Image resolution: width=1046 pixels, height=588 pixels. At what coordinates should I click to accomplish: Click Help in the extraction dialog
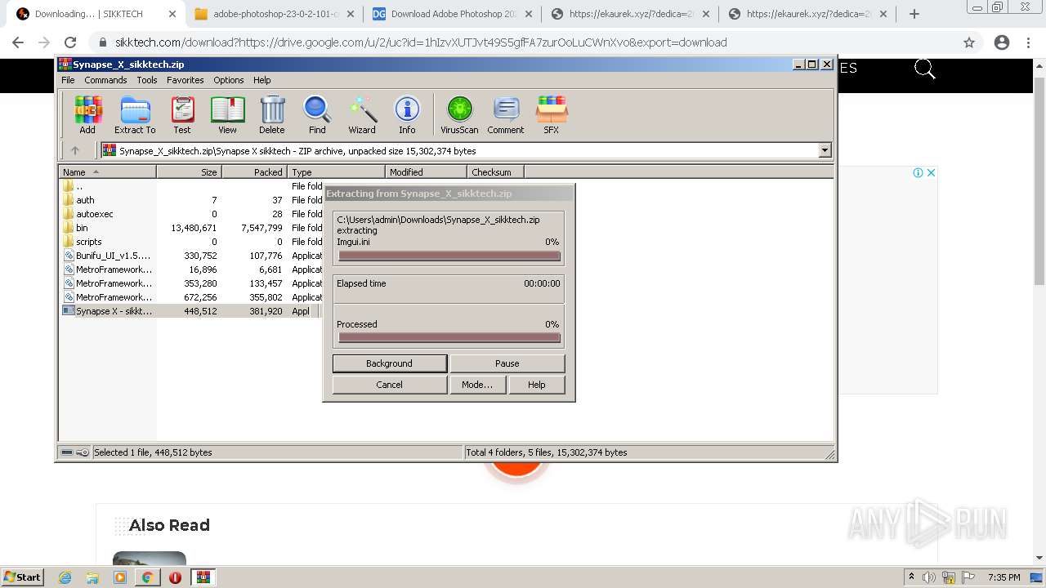tap(537, 385)
